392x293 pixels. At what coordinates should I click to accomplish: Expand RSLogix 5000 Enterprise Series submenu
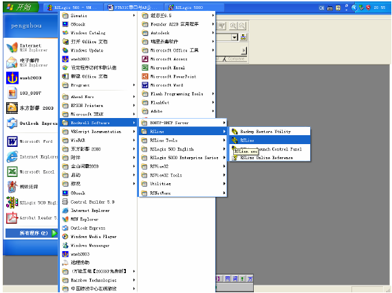183,158
